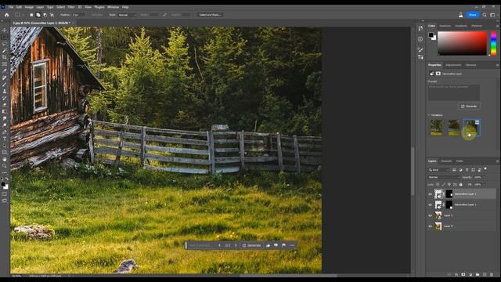The height and width of the screenshot is (282, 501).
Task: Open more options in contextual task bar
Action: click(x=292, y=245)
